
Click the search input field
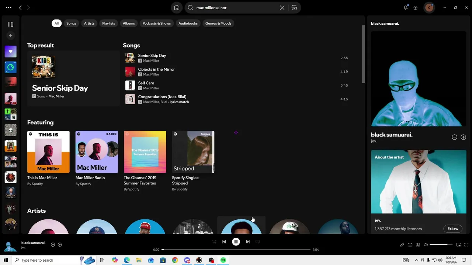tap(236, 8)
